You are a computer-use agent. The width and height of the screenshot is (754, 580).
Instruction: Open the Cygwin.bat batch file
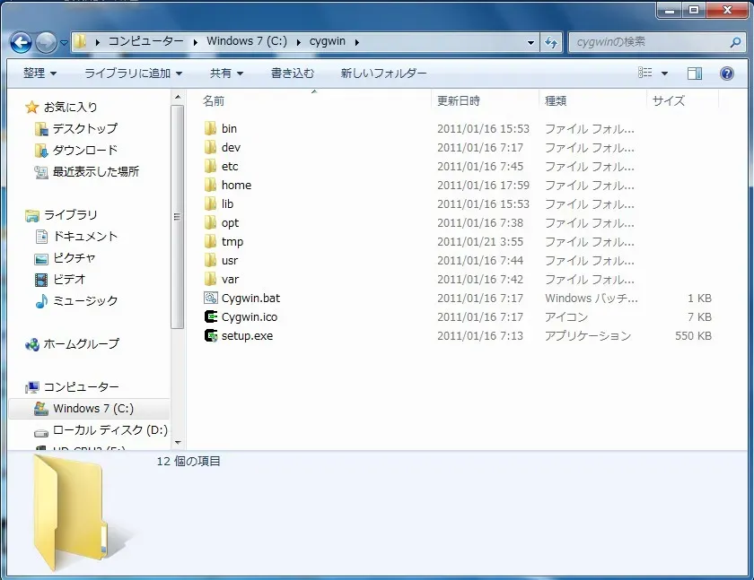(247, 298)
